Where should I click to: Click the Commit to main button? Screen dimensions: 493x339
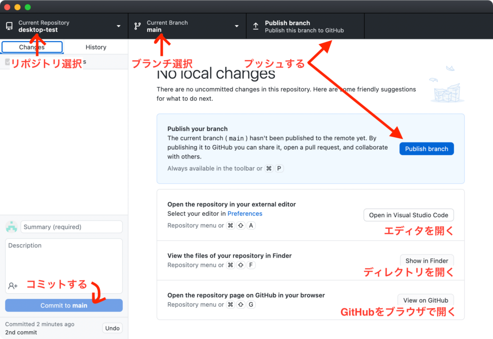pos(64,305)
